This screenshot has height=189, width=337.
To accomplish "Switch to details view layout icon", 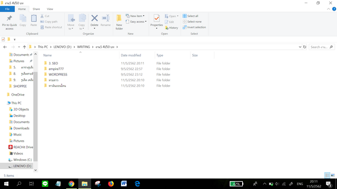I will [327, 175].
